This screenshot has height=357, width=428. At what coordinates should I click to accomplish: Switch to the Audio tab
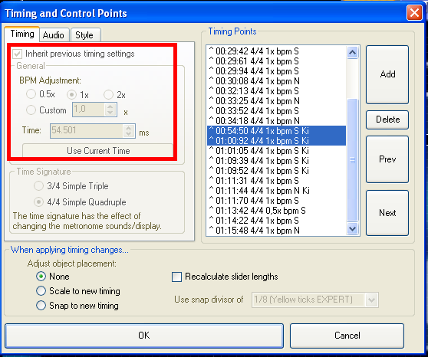pos(54,35)
